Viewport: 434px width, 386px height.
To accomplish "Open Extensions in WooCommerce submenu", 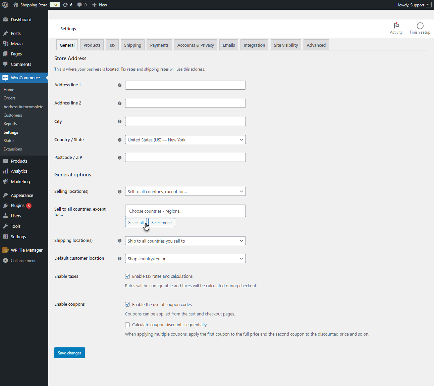I will 13,149.
